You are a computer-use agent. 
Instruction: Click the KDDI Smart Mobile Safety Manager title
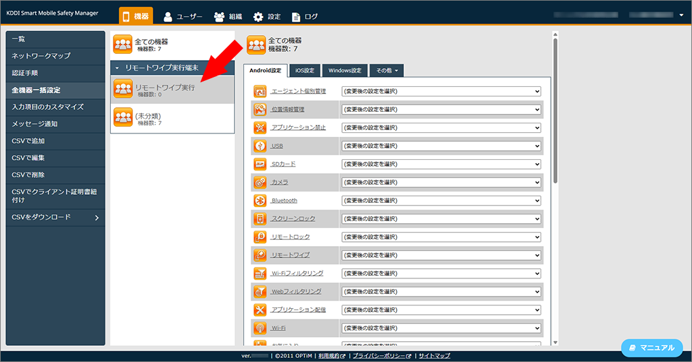point(52,13)
